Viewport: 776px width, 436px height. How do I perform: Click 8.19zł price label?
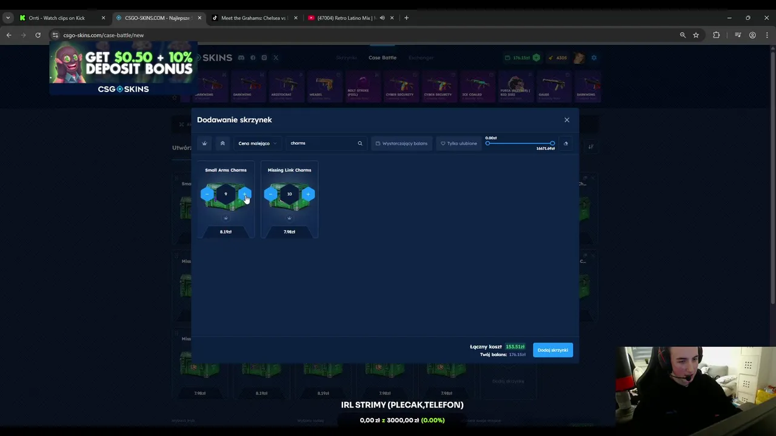click(226, 232)
